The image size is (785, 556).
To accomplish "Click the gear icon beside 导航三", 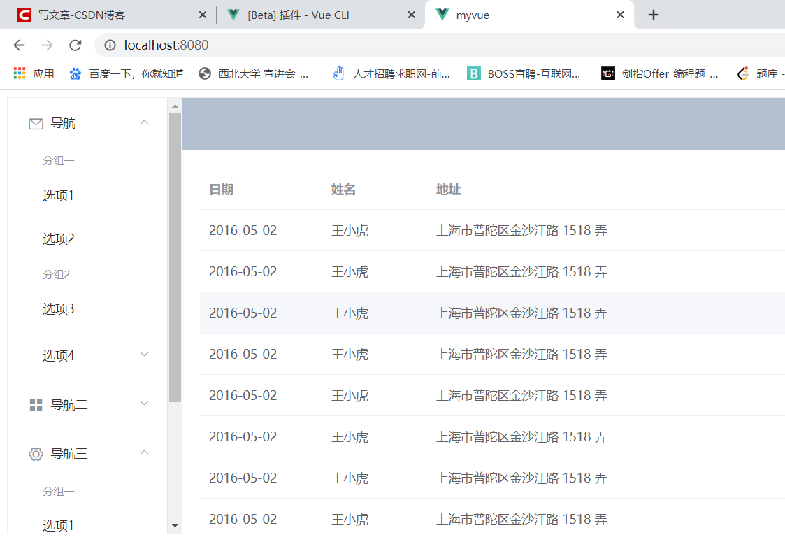I will [x=36, y=454].
